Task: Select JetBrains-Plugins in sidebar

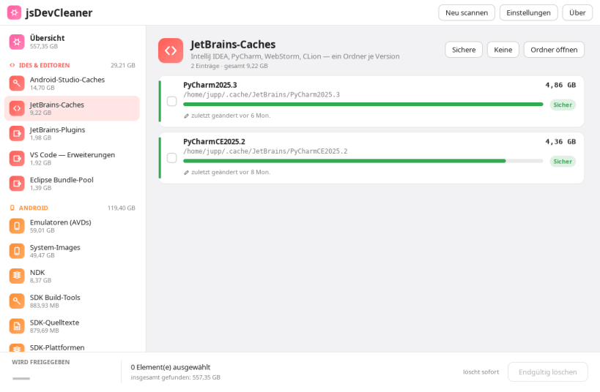Action: click(72, 133)
